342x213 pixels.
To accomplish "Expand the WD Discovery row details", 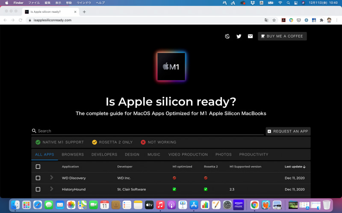I will tap(51, 178).
